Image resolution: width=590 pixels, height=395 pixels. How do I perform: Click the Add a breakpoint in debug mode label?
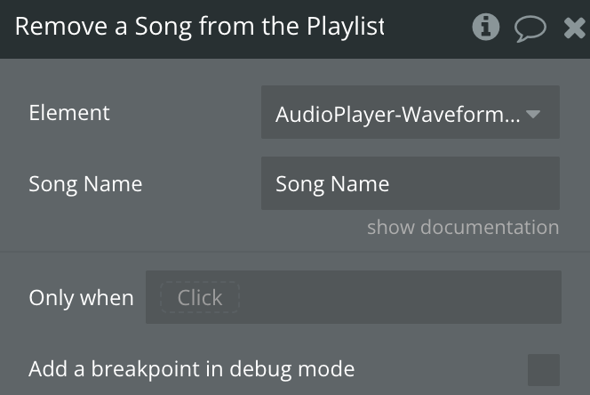tap(191, 369)
